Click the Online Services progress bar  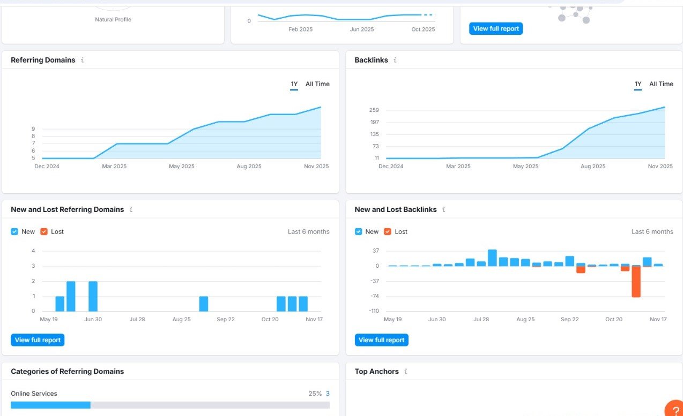pos(170,405)
